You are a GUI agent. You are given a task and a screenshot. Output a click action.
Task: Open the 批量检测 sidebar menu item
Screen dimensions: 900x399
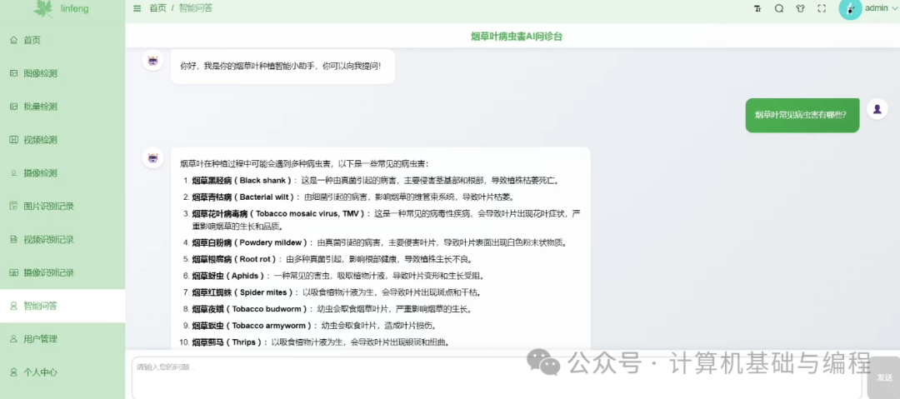(x=62, y=107)
